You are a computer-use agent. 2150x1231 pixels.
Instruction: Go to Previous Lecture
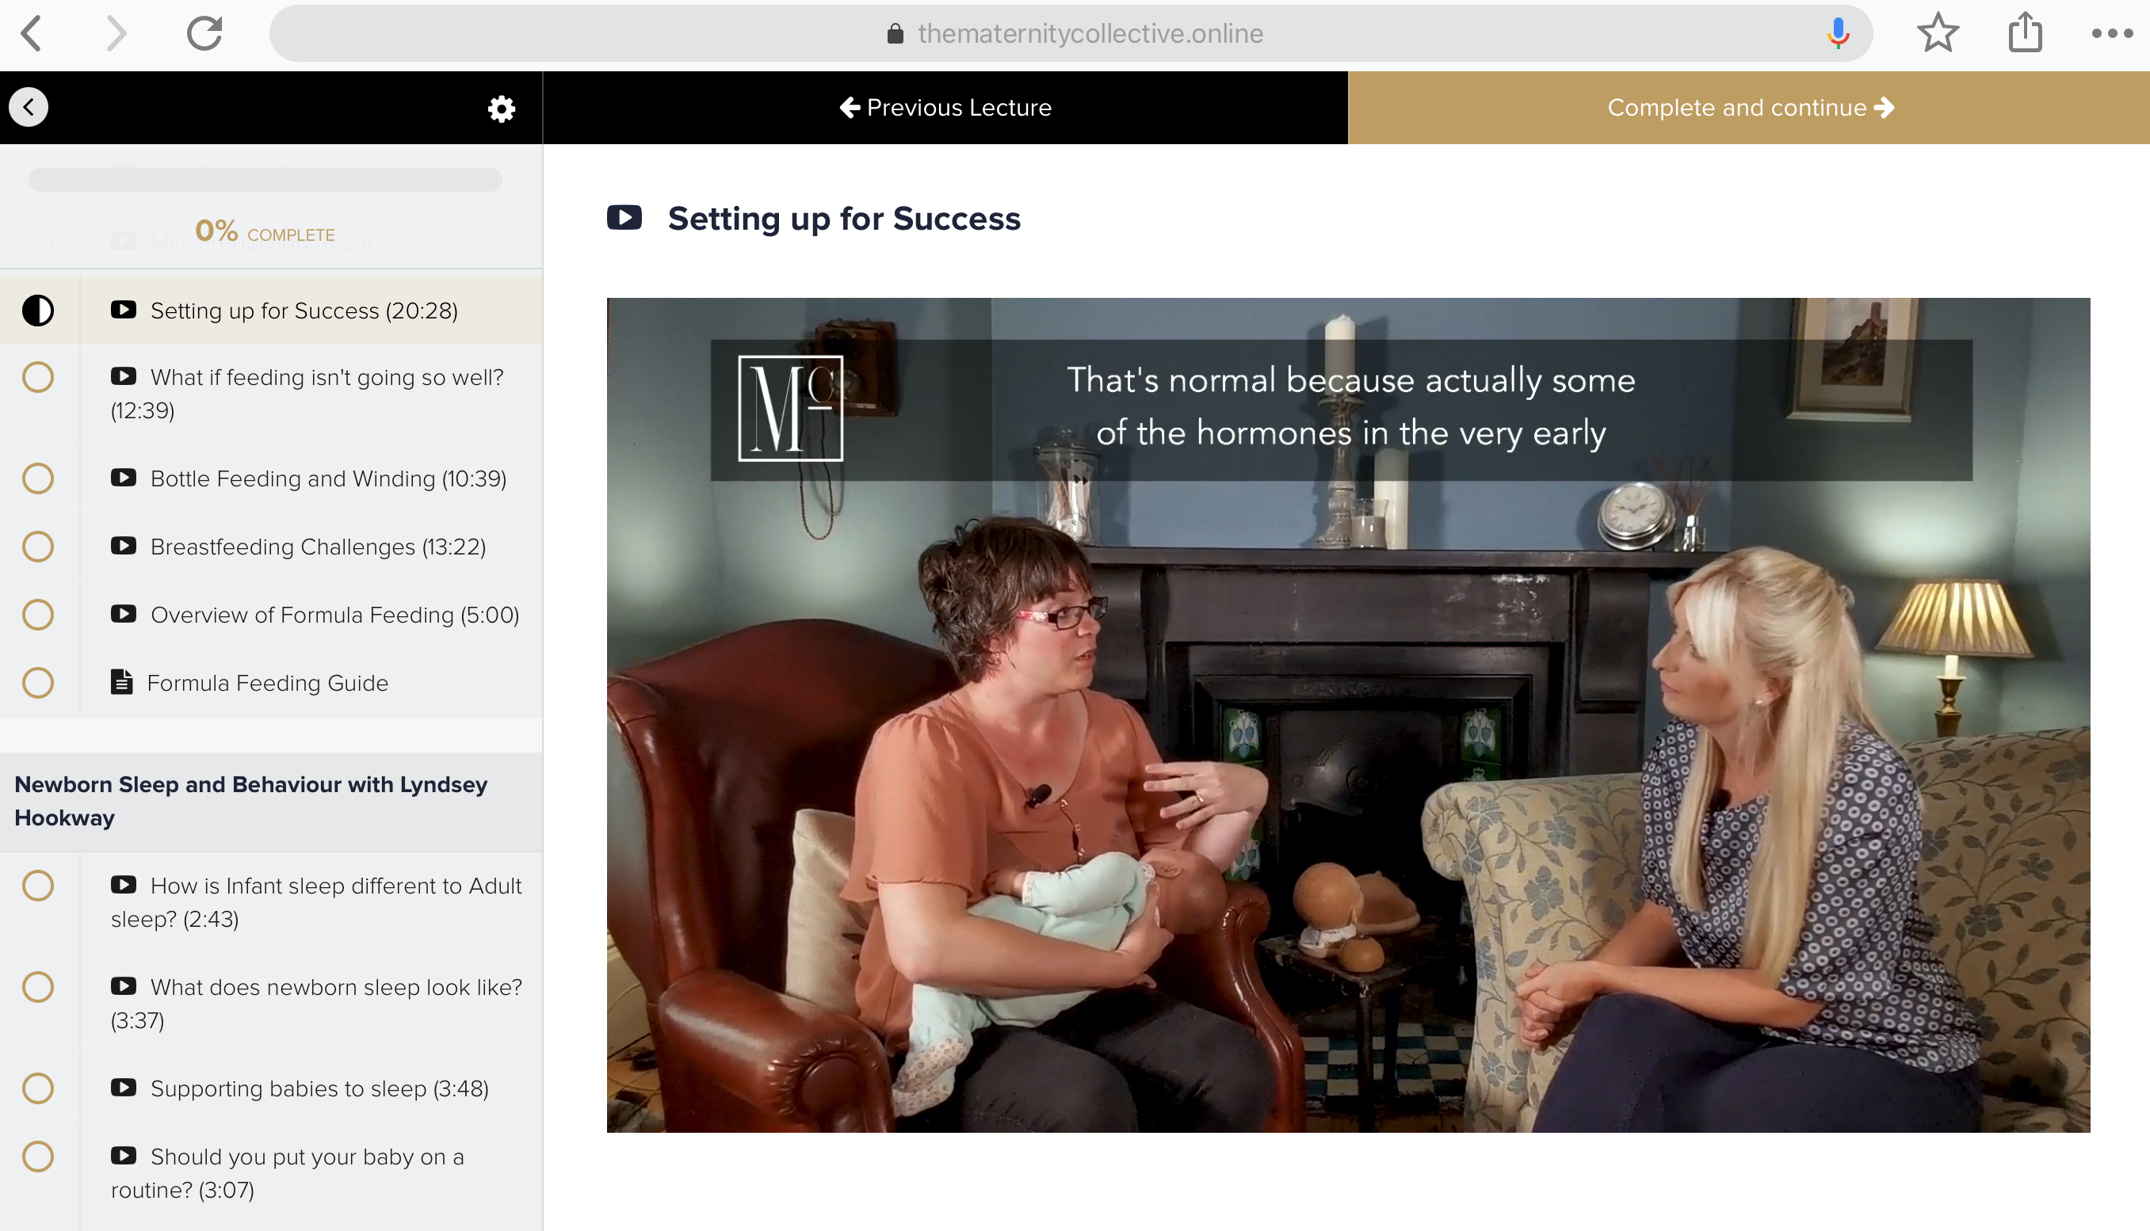click(x=945, y=108)
